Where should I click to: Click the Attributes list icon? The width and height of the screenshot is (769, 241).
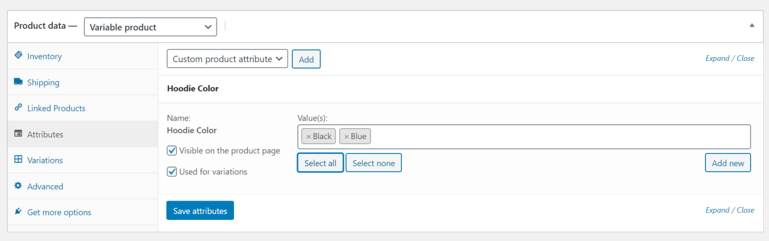[x=18, y=134]
